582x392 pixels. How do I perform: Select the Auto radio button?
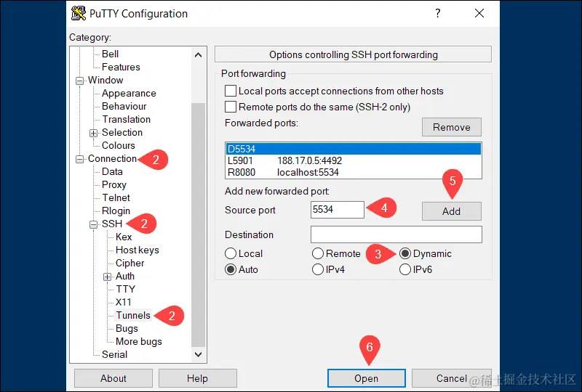pyautogui.click(x=231, y=270)
